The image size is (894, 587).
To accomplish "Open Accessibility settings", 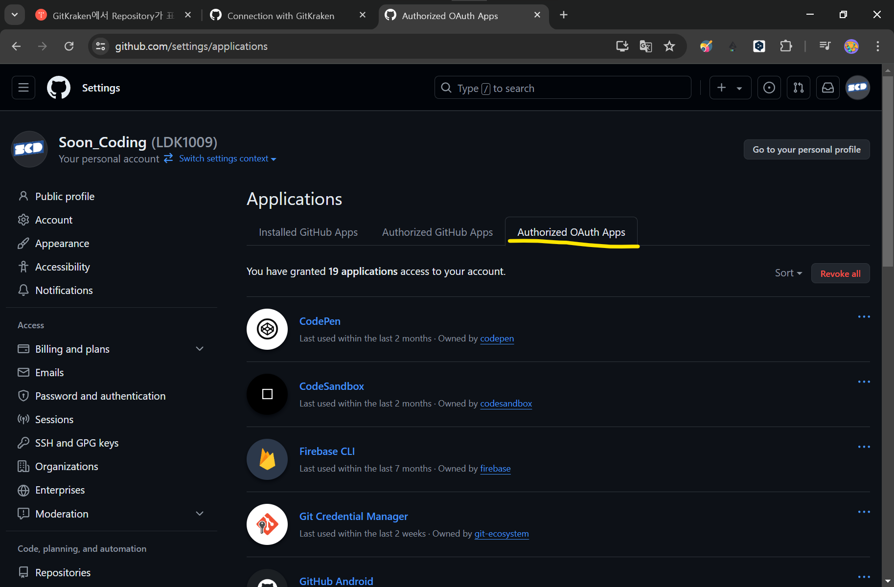I will 63,267.
